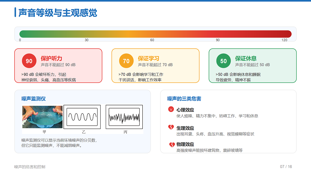Click the line >70 dB 会影响学习和工作
The image size is (311, 175).
141,74
